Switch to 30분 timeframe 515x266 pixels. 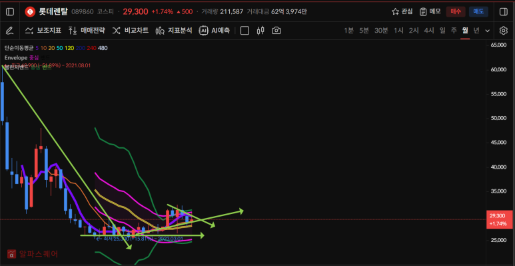click(381, 31)
